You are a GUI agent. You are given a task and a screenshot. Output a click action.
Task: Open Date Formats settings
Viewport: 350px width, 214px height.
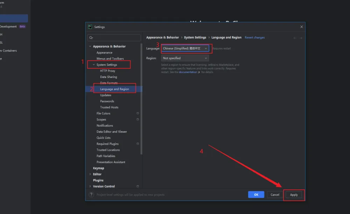coord(109,83)
